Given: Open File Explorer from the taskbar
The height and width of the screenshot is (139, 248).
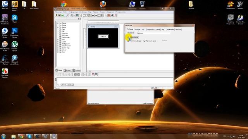Looking at the screenshot, I should coord(14,136).
